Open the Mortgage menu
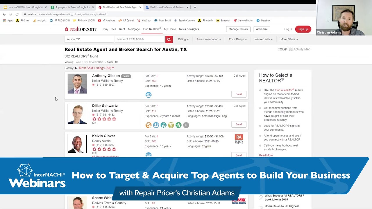This screenshot has width=372, height=209. pos(134,29)
